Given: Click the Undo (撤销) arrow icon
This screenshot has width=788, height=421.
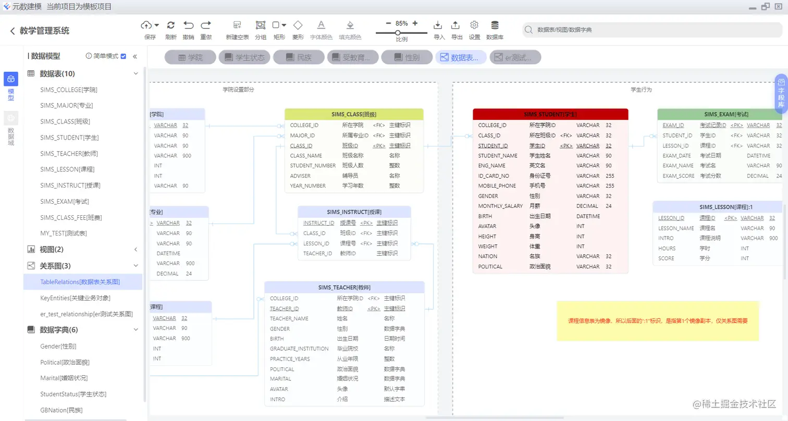Looking at the screenshot, I should [x=189, y=24].
